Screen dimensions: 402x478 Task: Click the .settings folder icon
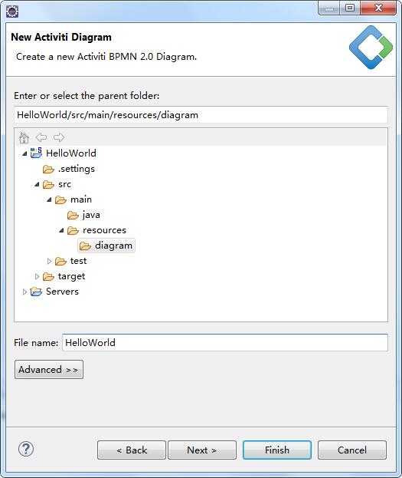point(48,169)
